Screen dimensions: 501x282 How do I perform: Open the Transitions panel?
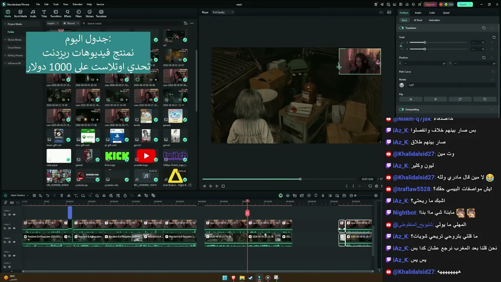[56, 14]
